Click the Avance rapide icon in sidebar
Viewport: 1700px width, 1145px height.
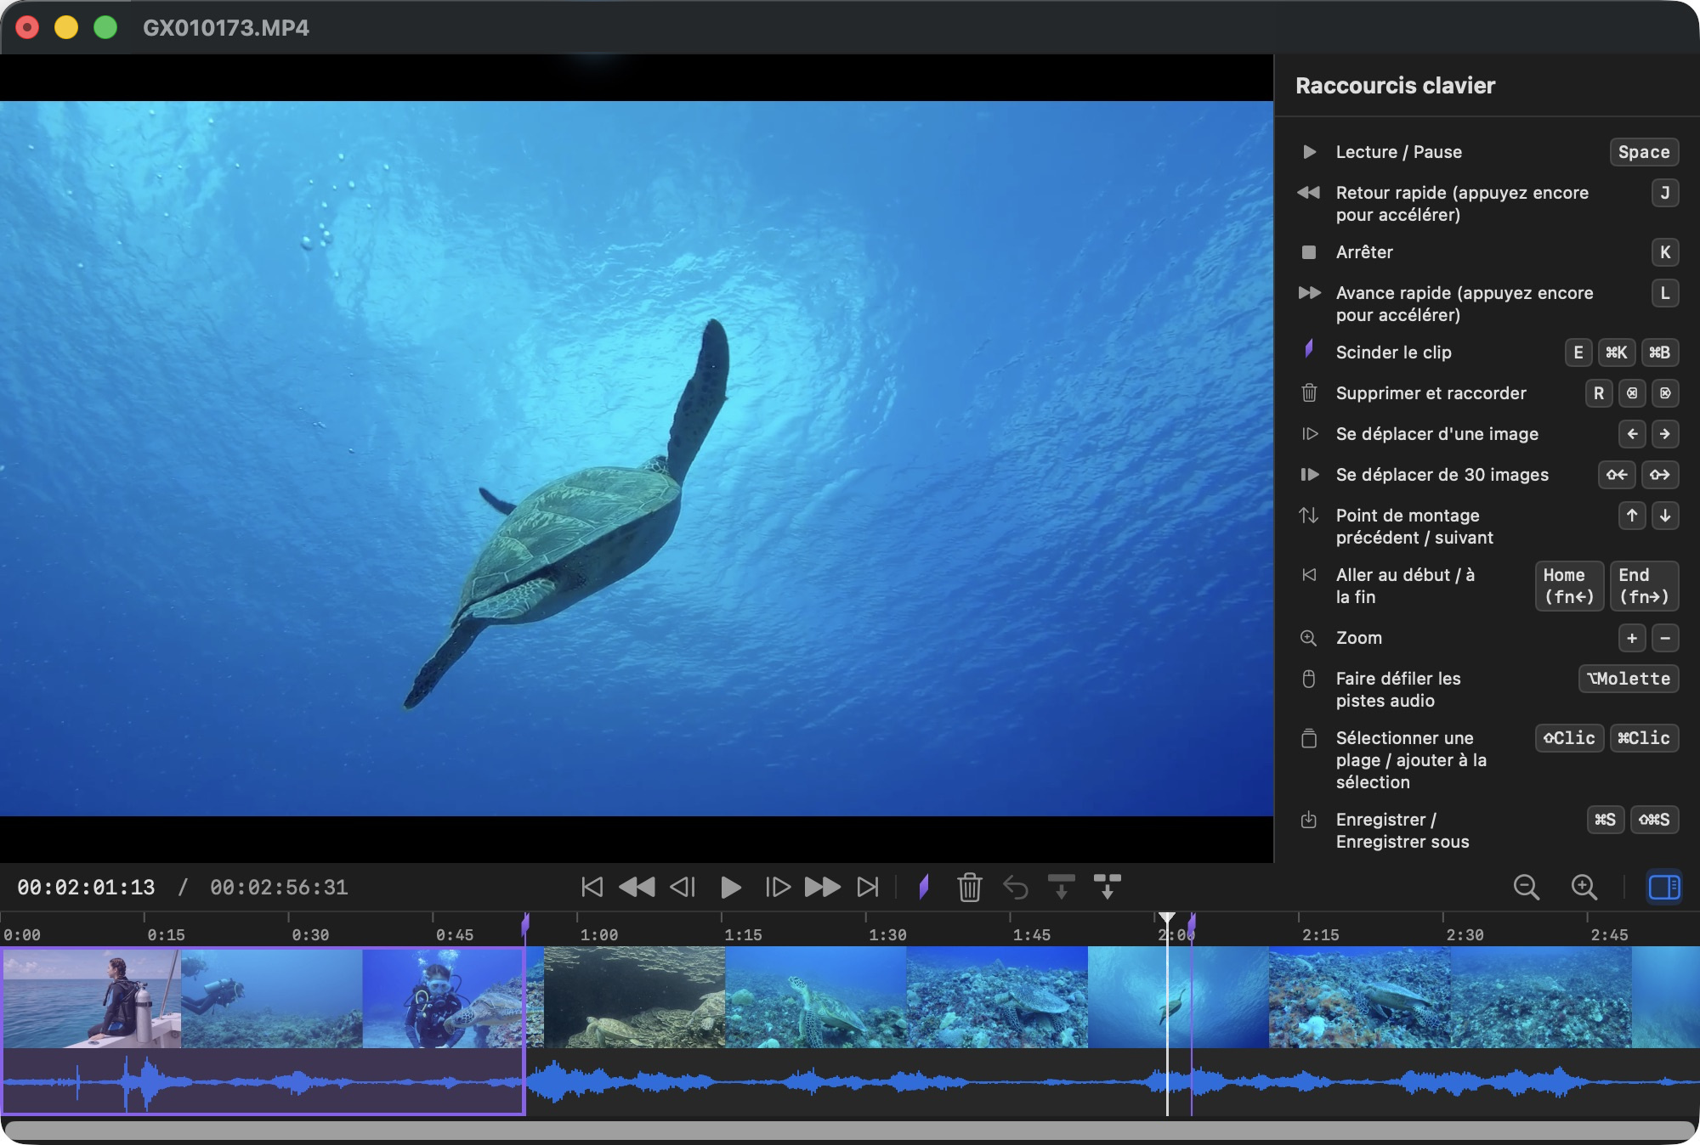click(1309, 293)
